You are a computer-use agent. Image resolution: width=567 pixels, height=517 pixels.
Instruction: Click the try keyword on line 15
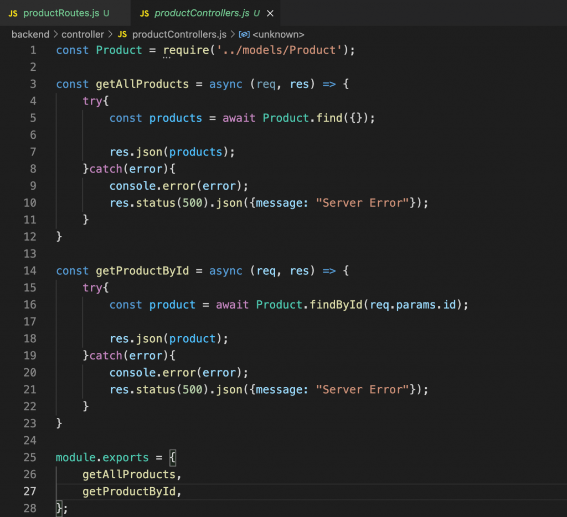92,288
